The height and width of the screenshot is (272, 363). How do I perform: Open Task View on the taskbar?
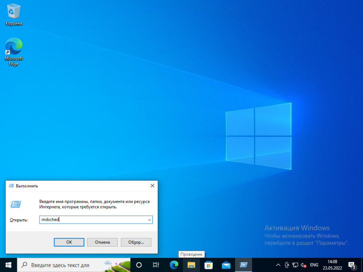[156, 265]
